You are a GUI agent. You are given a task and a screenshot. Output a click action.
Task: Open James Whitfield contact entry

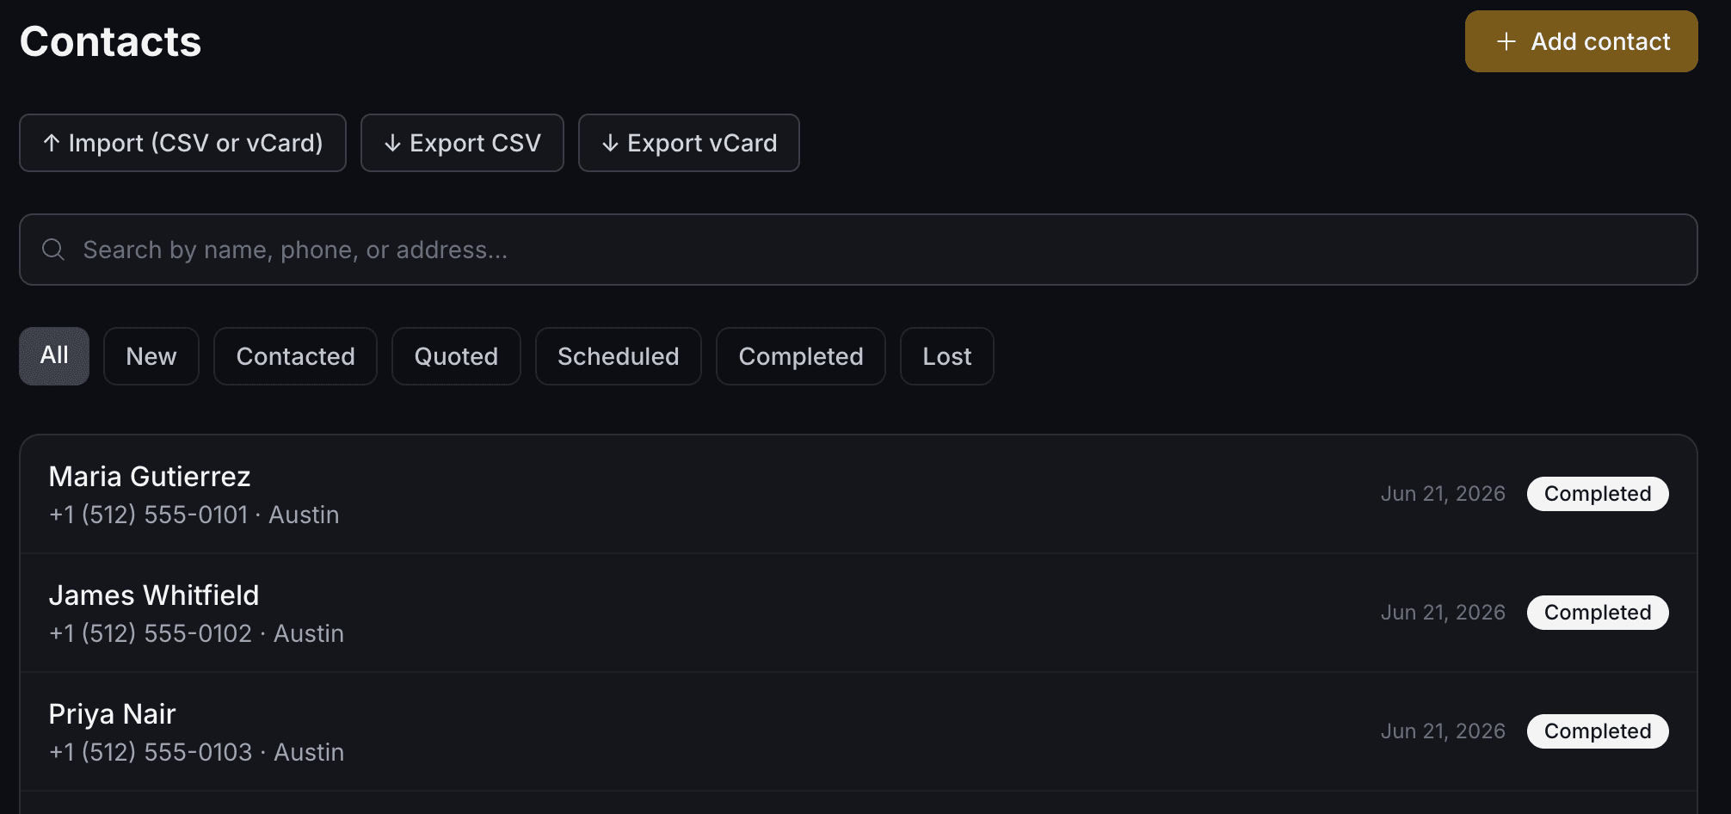tap(858, 614)
